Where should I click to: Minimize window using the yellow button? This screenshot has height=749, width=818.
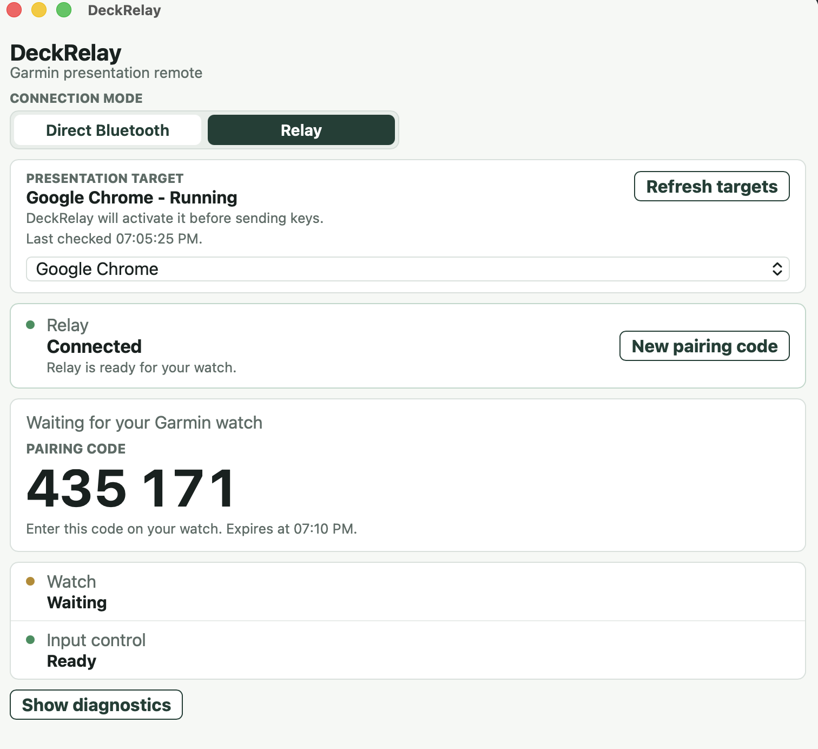click(39, 10)
